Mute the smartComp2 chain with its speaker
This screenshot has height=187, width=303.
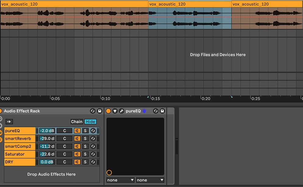[77, 146]
